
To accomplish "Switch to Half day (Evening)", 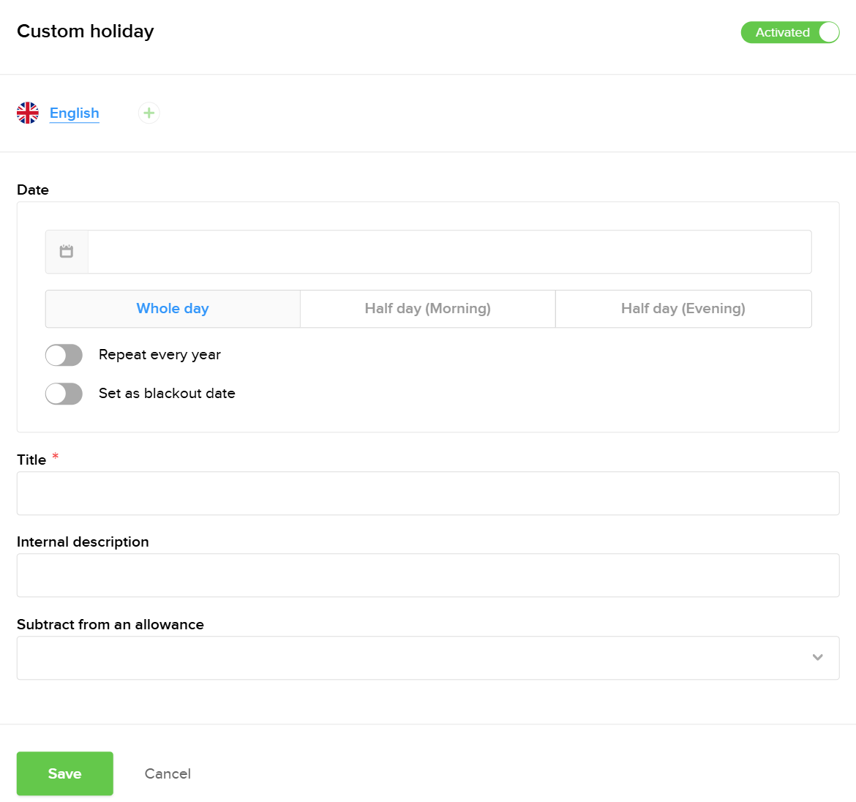I will coord(683,308).
